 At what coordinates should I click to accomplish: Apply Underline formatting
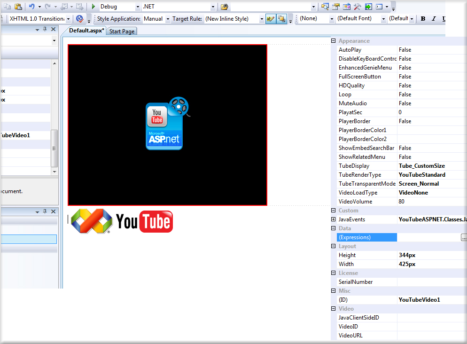tap(444, 19)
